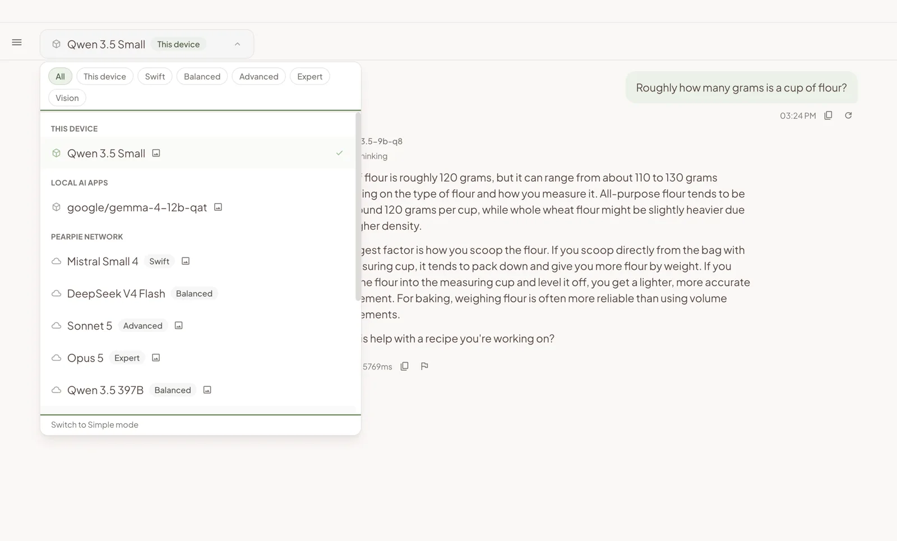Choose Qwen 3.5 397B model
The width and height of the screenshot is (897, 541).
click(x=198, y=390)
